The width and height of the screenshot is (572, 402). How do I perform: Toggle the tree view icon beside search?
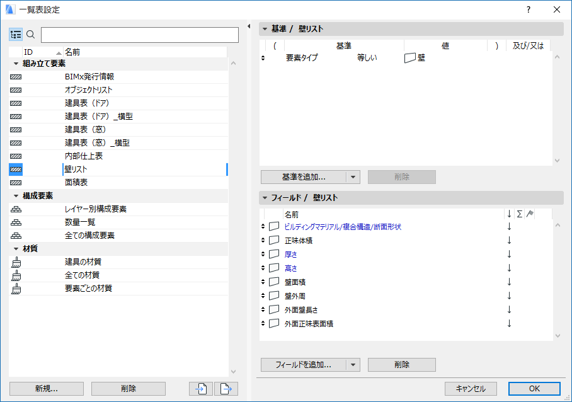[16, 35]
